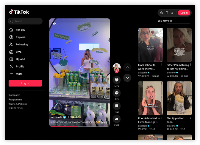Unmute the video with the speaker icon
This screenshot has width=200, height=145.
pos(54,24)
